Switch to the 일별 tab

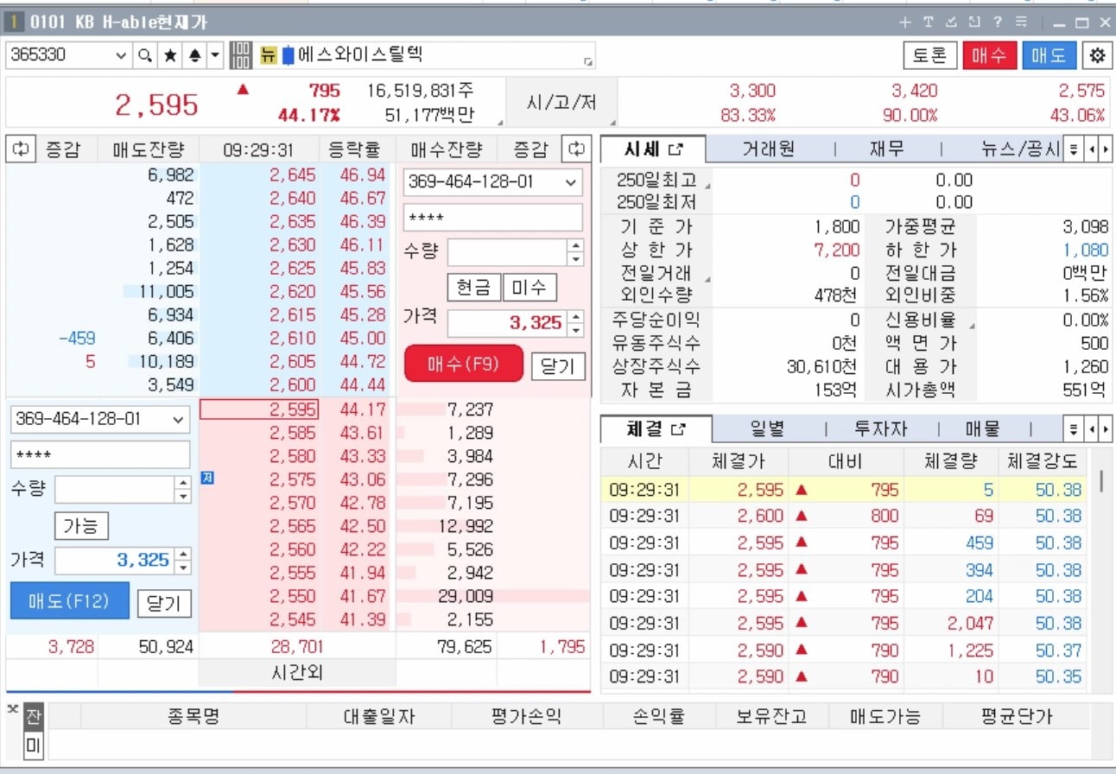[x=769, y=428]
